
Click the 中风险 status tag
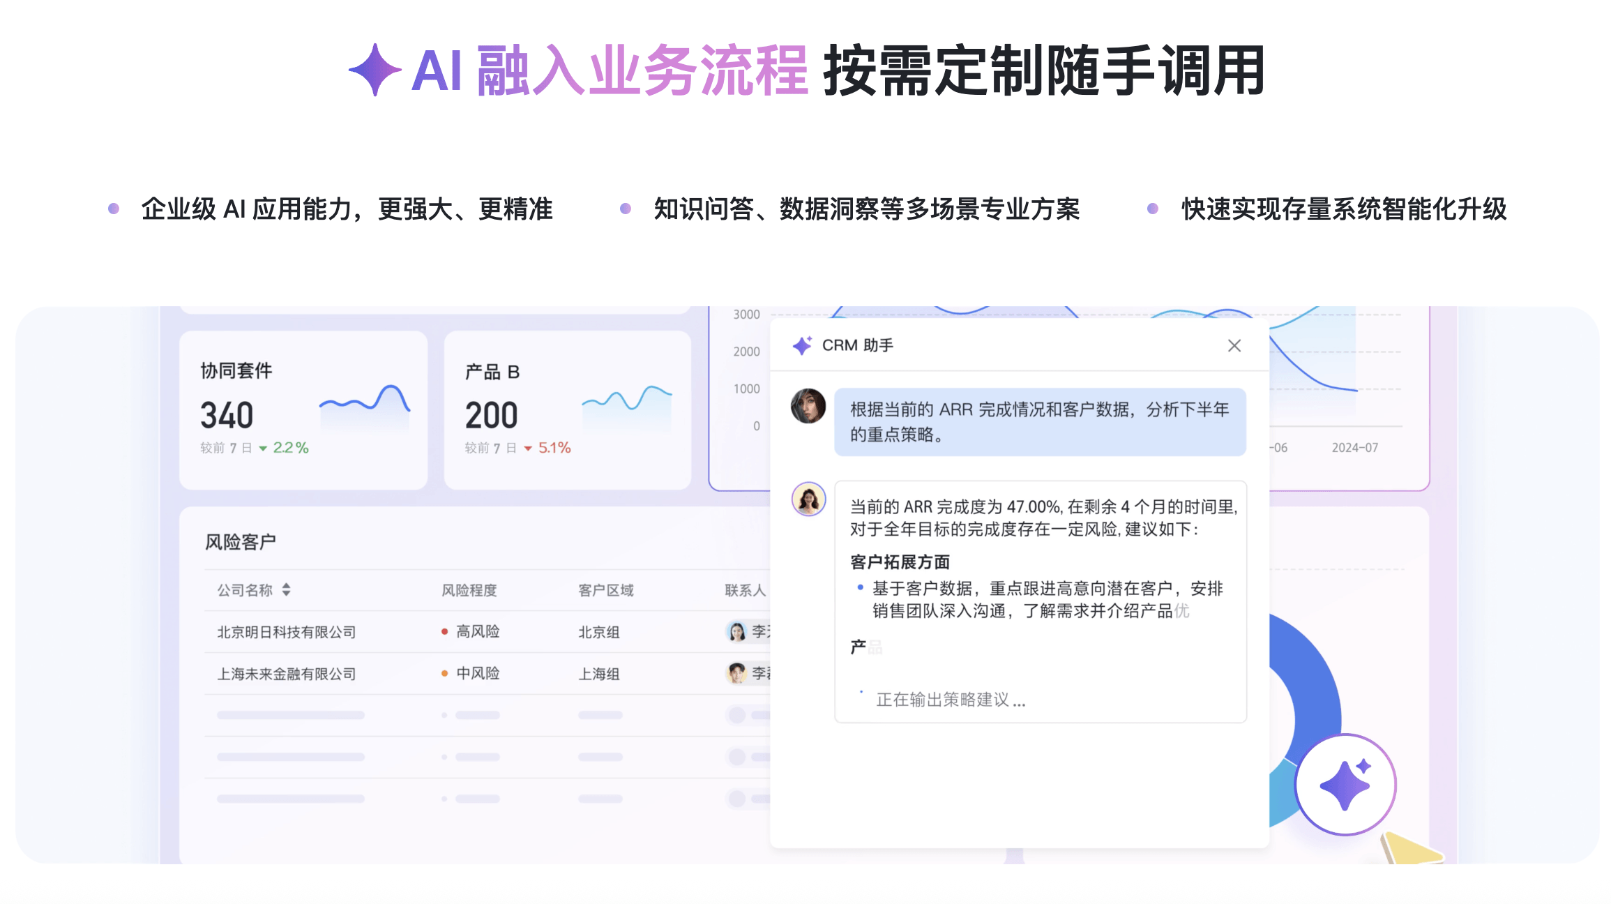(477, 674)
